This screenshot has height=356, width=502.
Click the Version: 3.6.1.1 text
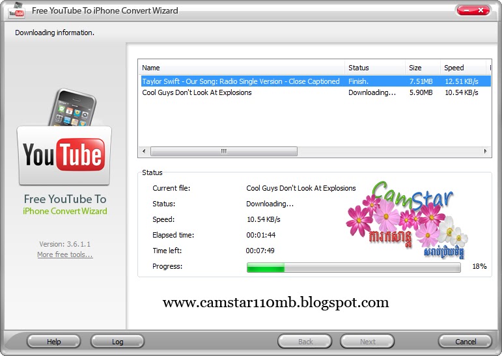[65, 244]
